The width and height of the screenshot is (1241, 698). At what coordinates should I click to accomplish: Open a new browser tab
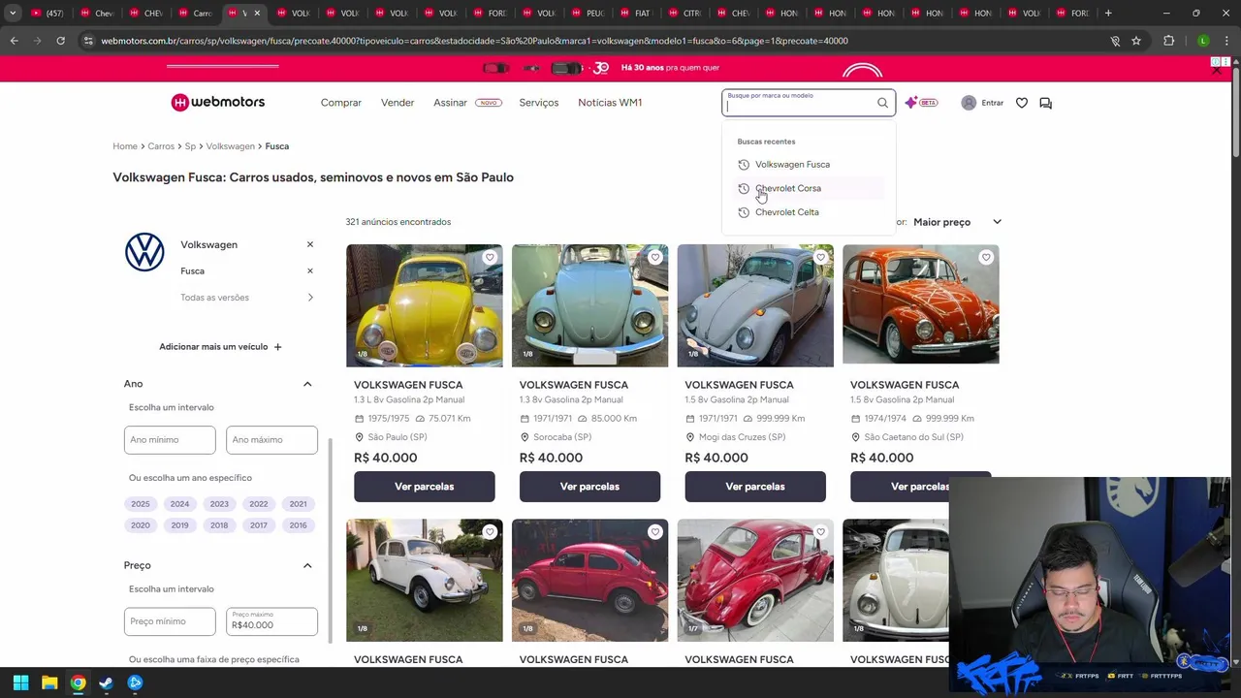[x=1108, y=13]
